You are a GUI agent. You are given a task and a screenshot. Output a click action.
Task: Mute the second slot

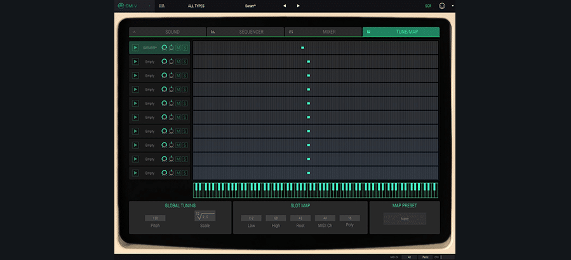pos(178,62)
